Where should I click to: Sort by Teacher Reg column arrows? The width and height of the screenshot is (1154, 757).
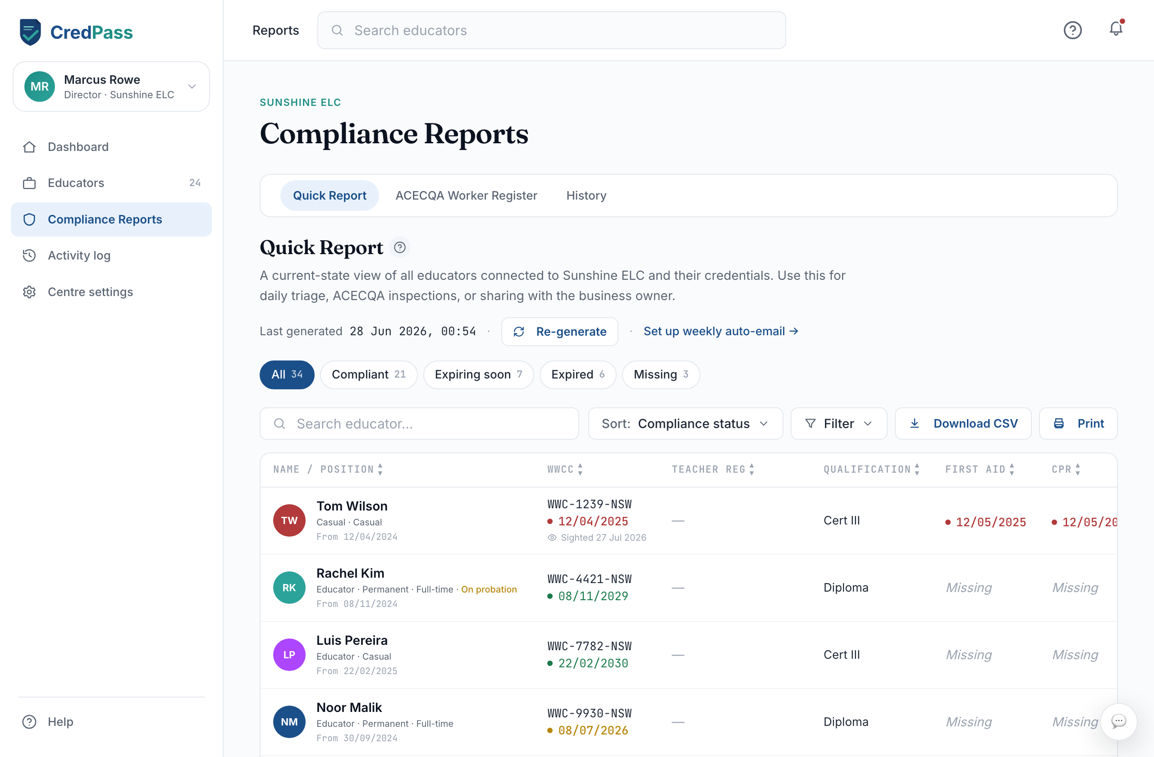tap(751, 469)
